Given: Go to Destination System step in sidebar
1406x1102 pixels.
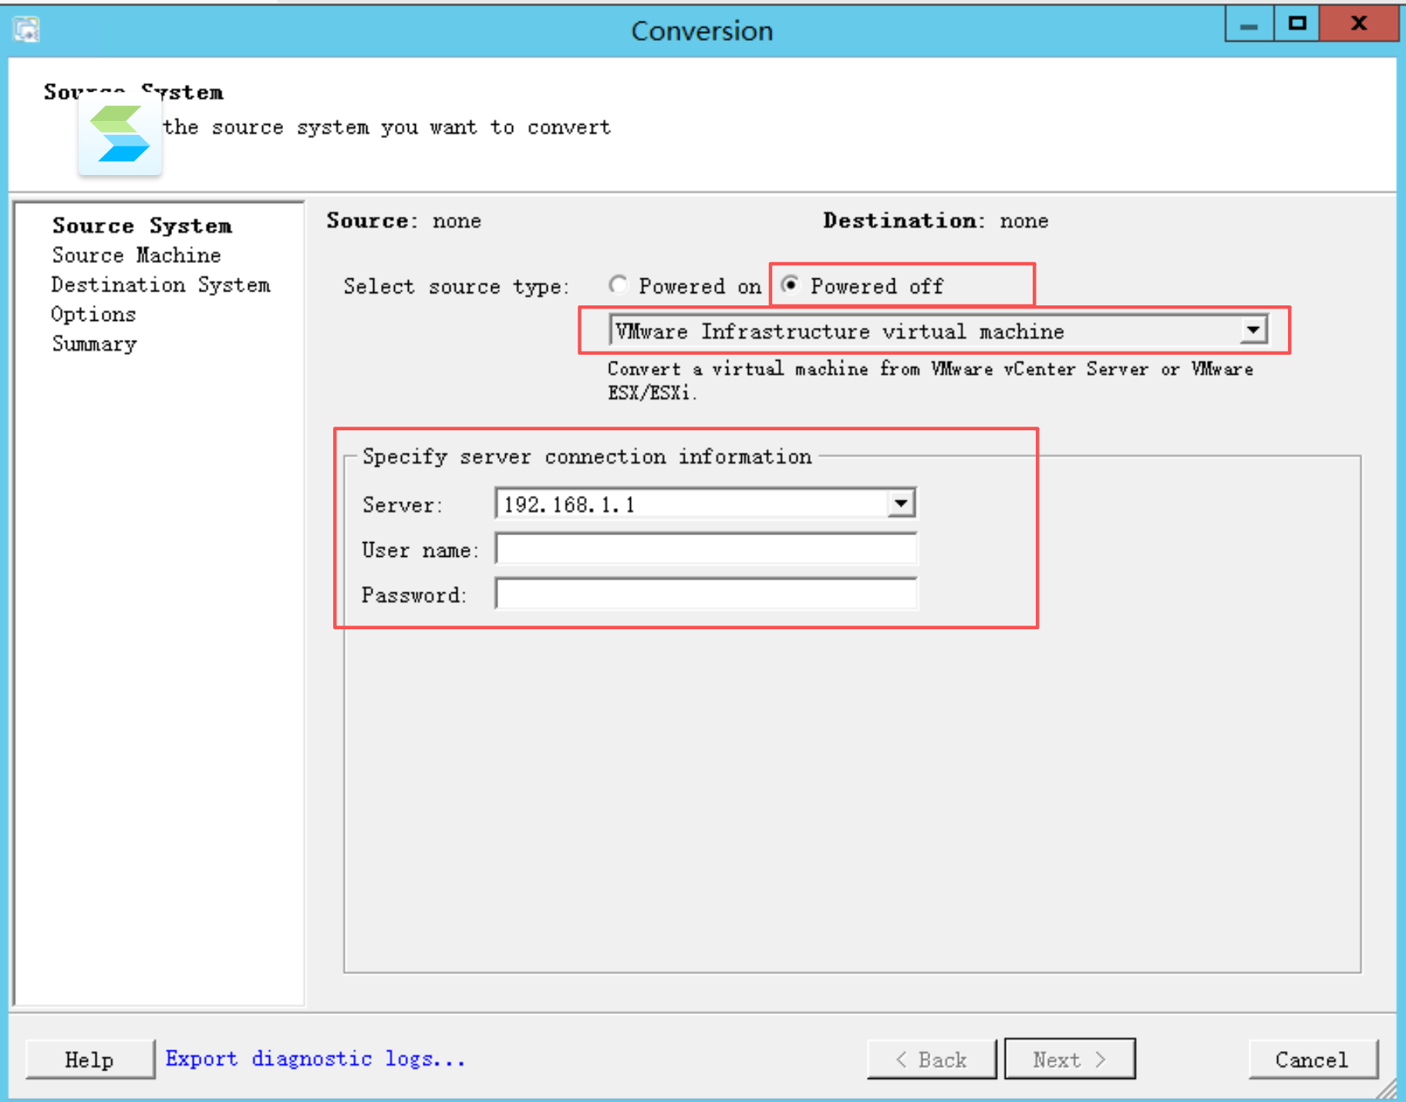Looking at the screenshot, I should pos(160,285).
